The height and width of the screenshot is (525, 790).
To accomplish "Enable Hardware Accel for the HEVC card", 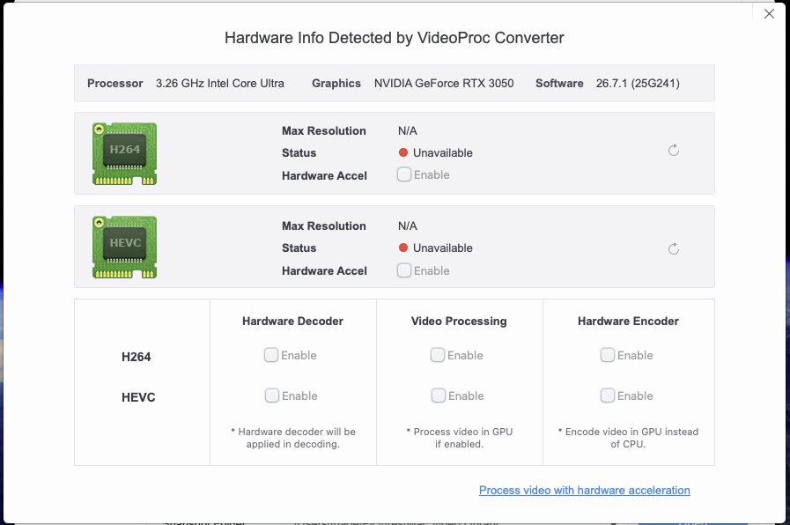I will point(404,270).
